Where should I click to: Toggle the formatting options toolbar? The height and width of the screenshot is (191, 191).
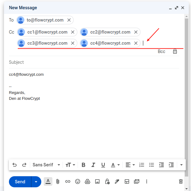[48, 181]
